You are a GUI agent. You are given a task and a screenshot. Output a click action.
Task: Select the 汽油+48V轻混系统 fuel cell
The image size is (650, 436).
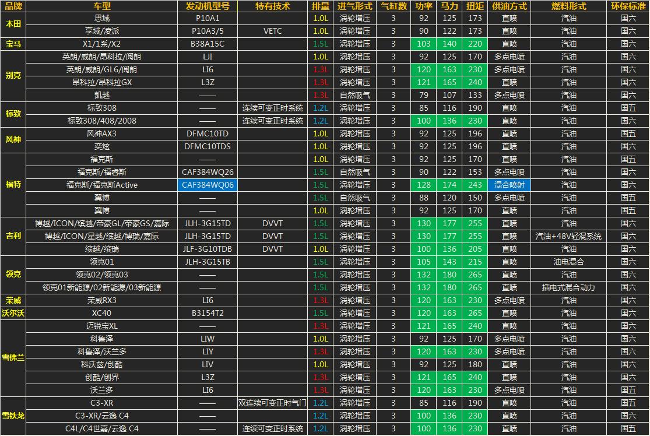[x=568, y=236]
